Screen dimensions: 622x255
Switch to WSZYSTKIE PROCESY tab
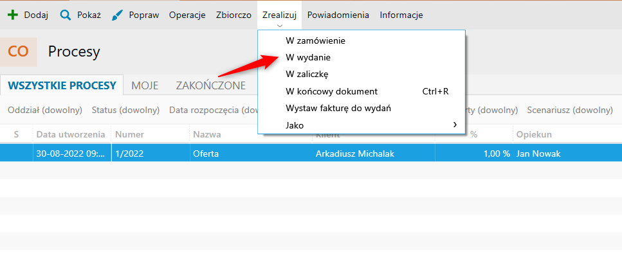pyautogui.click(x=62, y=85)
